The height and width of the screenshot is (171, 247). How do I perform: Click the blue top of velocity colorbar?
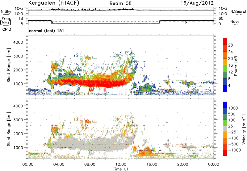[225, 105]
